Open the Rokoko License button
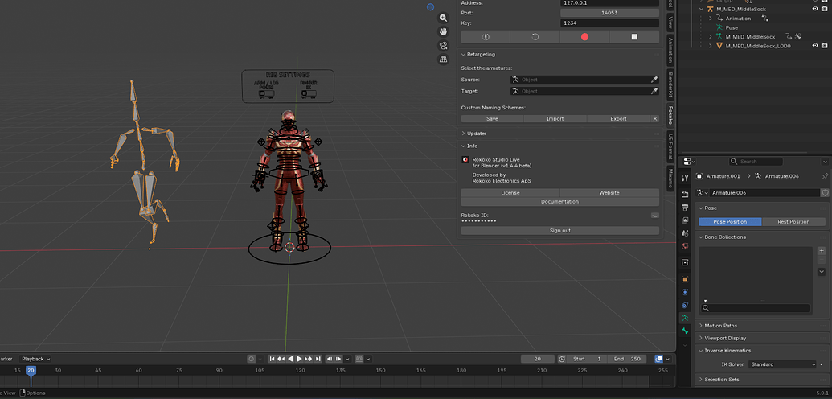 click(510, 193)
